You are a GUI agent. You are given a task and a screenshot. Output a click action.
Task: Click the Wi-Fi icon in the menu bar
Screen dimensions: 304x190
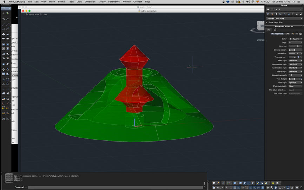[253, 2]
